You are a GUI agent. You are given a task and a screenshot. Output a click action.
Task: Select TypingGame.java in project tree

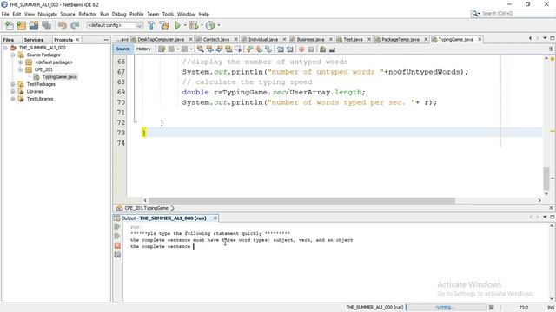point(59,77)
